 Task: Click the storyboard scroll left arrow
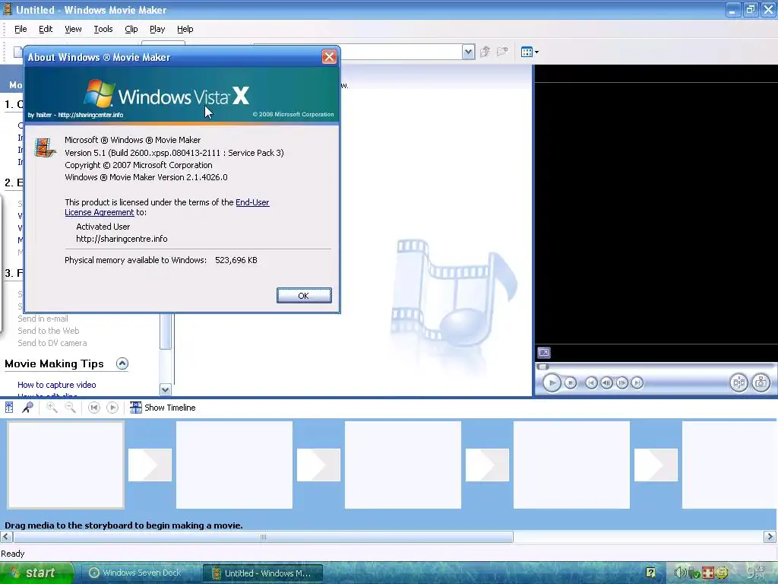(6, 537)
